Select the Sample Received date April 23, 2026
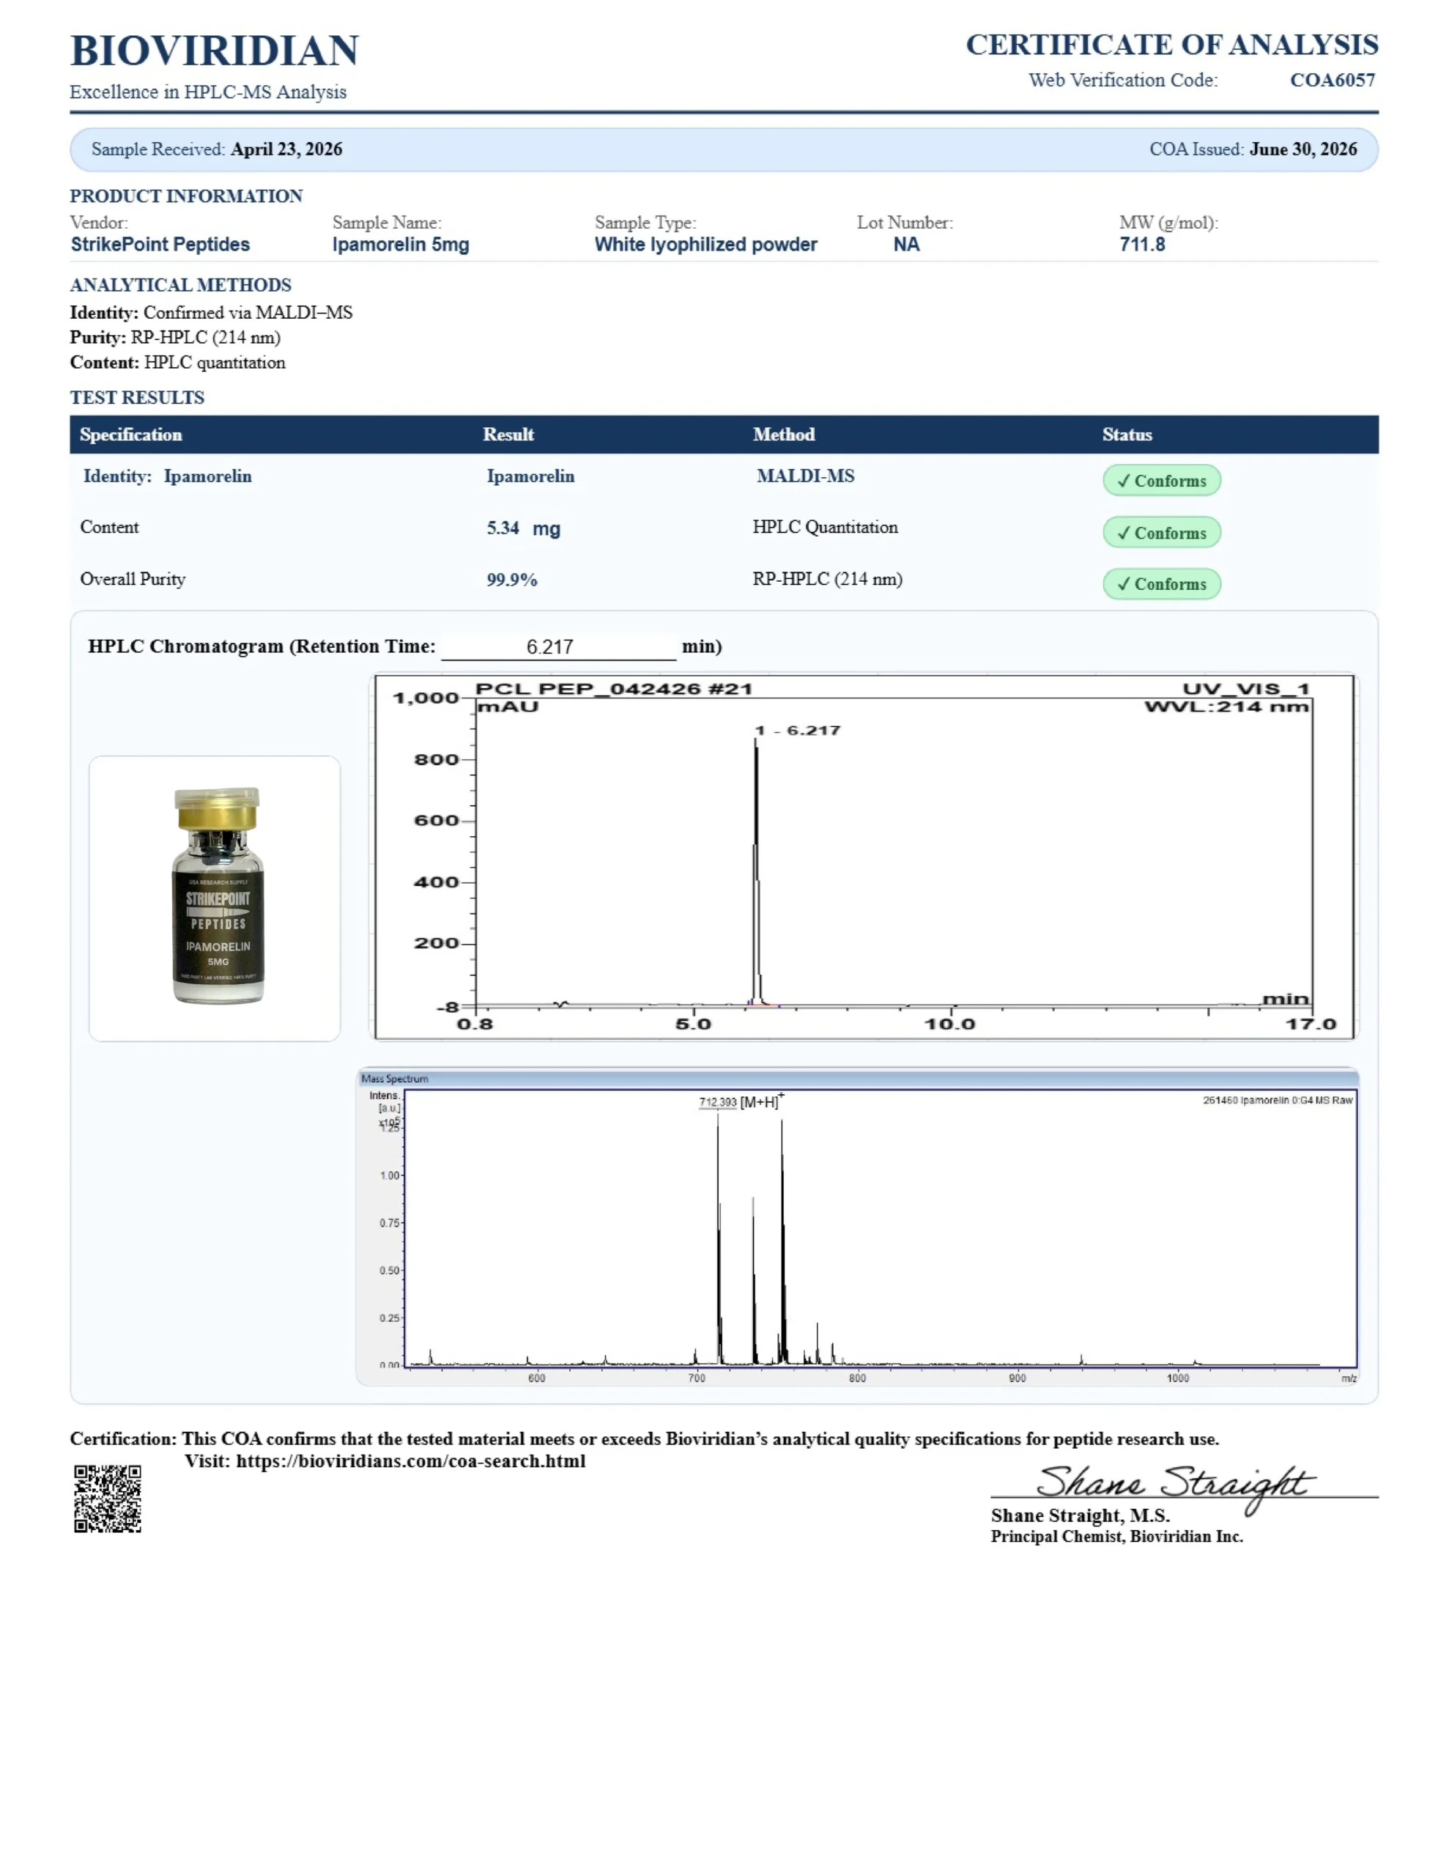The width and height of the screenshot is (1449, 1876). (286, 149)
